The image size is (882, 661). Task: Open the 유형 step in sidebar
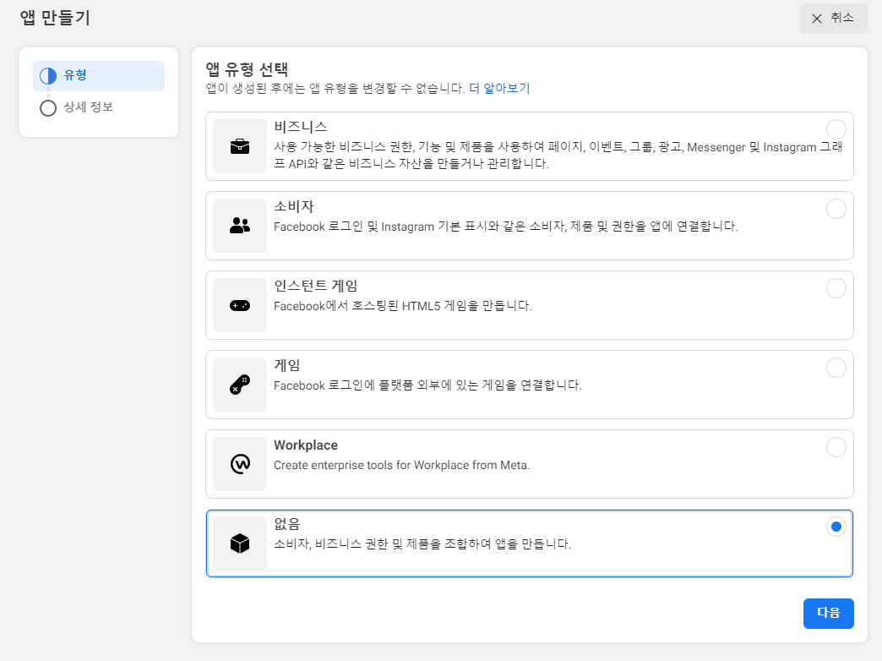coord(99,76)
